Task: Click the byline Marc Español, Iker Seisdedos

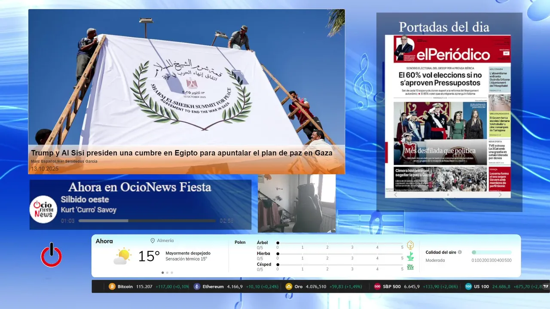Action: pos(64,161)
